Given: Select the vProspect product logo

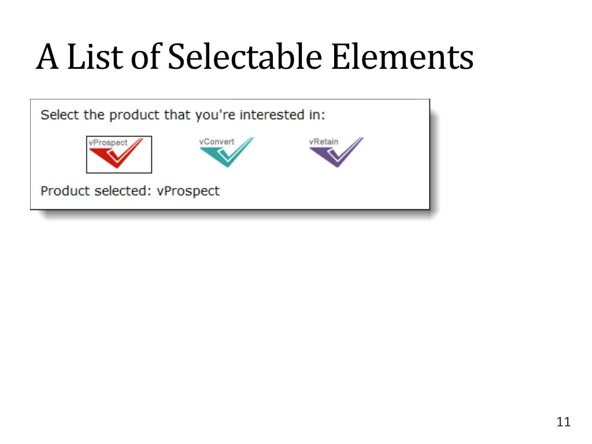Looking at the screenshot, I should tap(119, 154).
